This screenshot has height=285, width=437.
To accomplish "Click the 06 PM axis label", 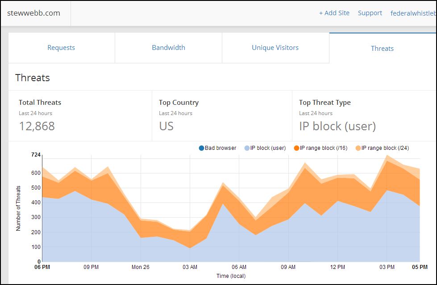I will pos(42,267).
